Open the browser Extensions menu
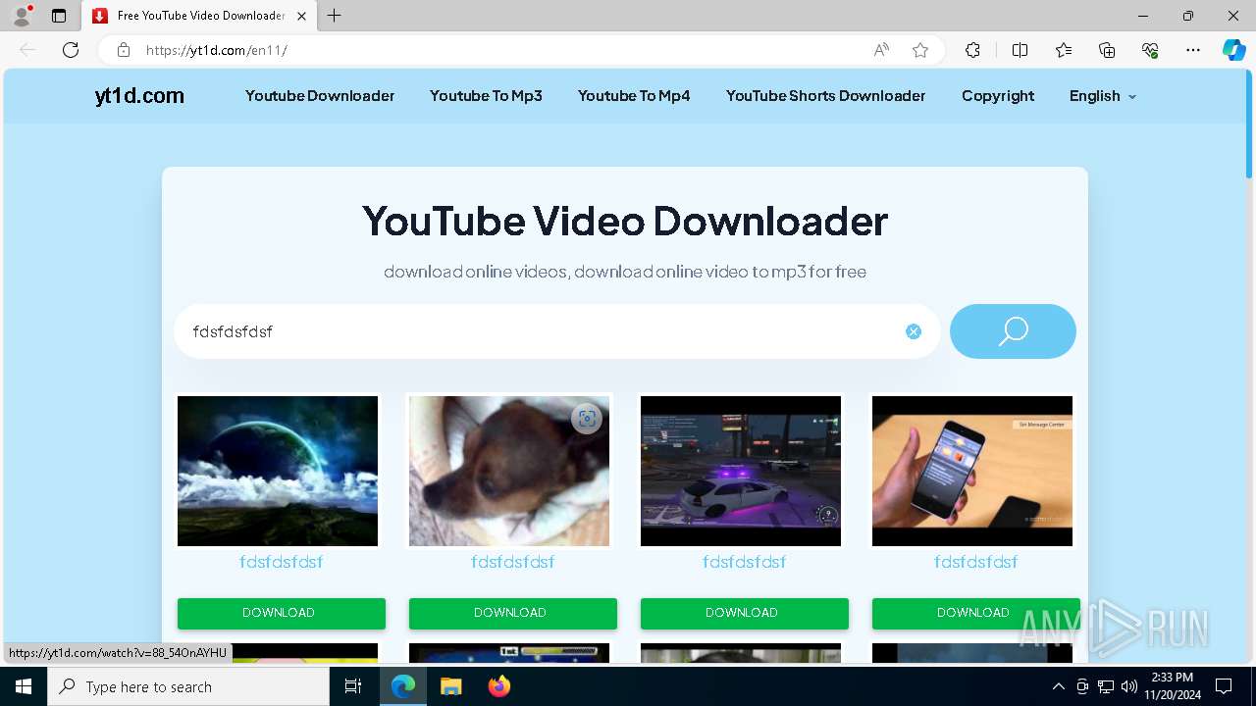The height and width of the screenshot is (706, 1256). 972,50
